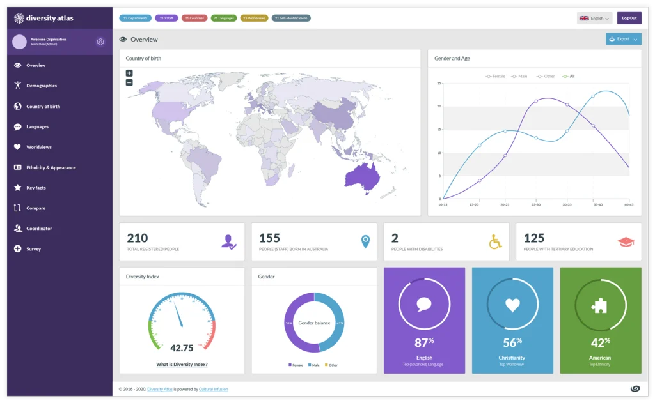Click the Worldviews heart icon in sidebar
The height and width of the screenshot is (403, 655).
tap(17, 147)
